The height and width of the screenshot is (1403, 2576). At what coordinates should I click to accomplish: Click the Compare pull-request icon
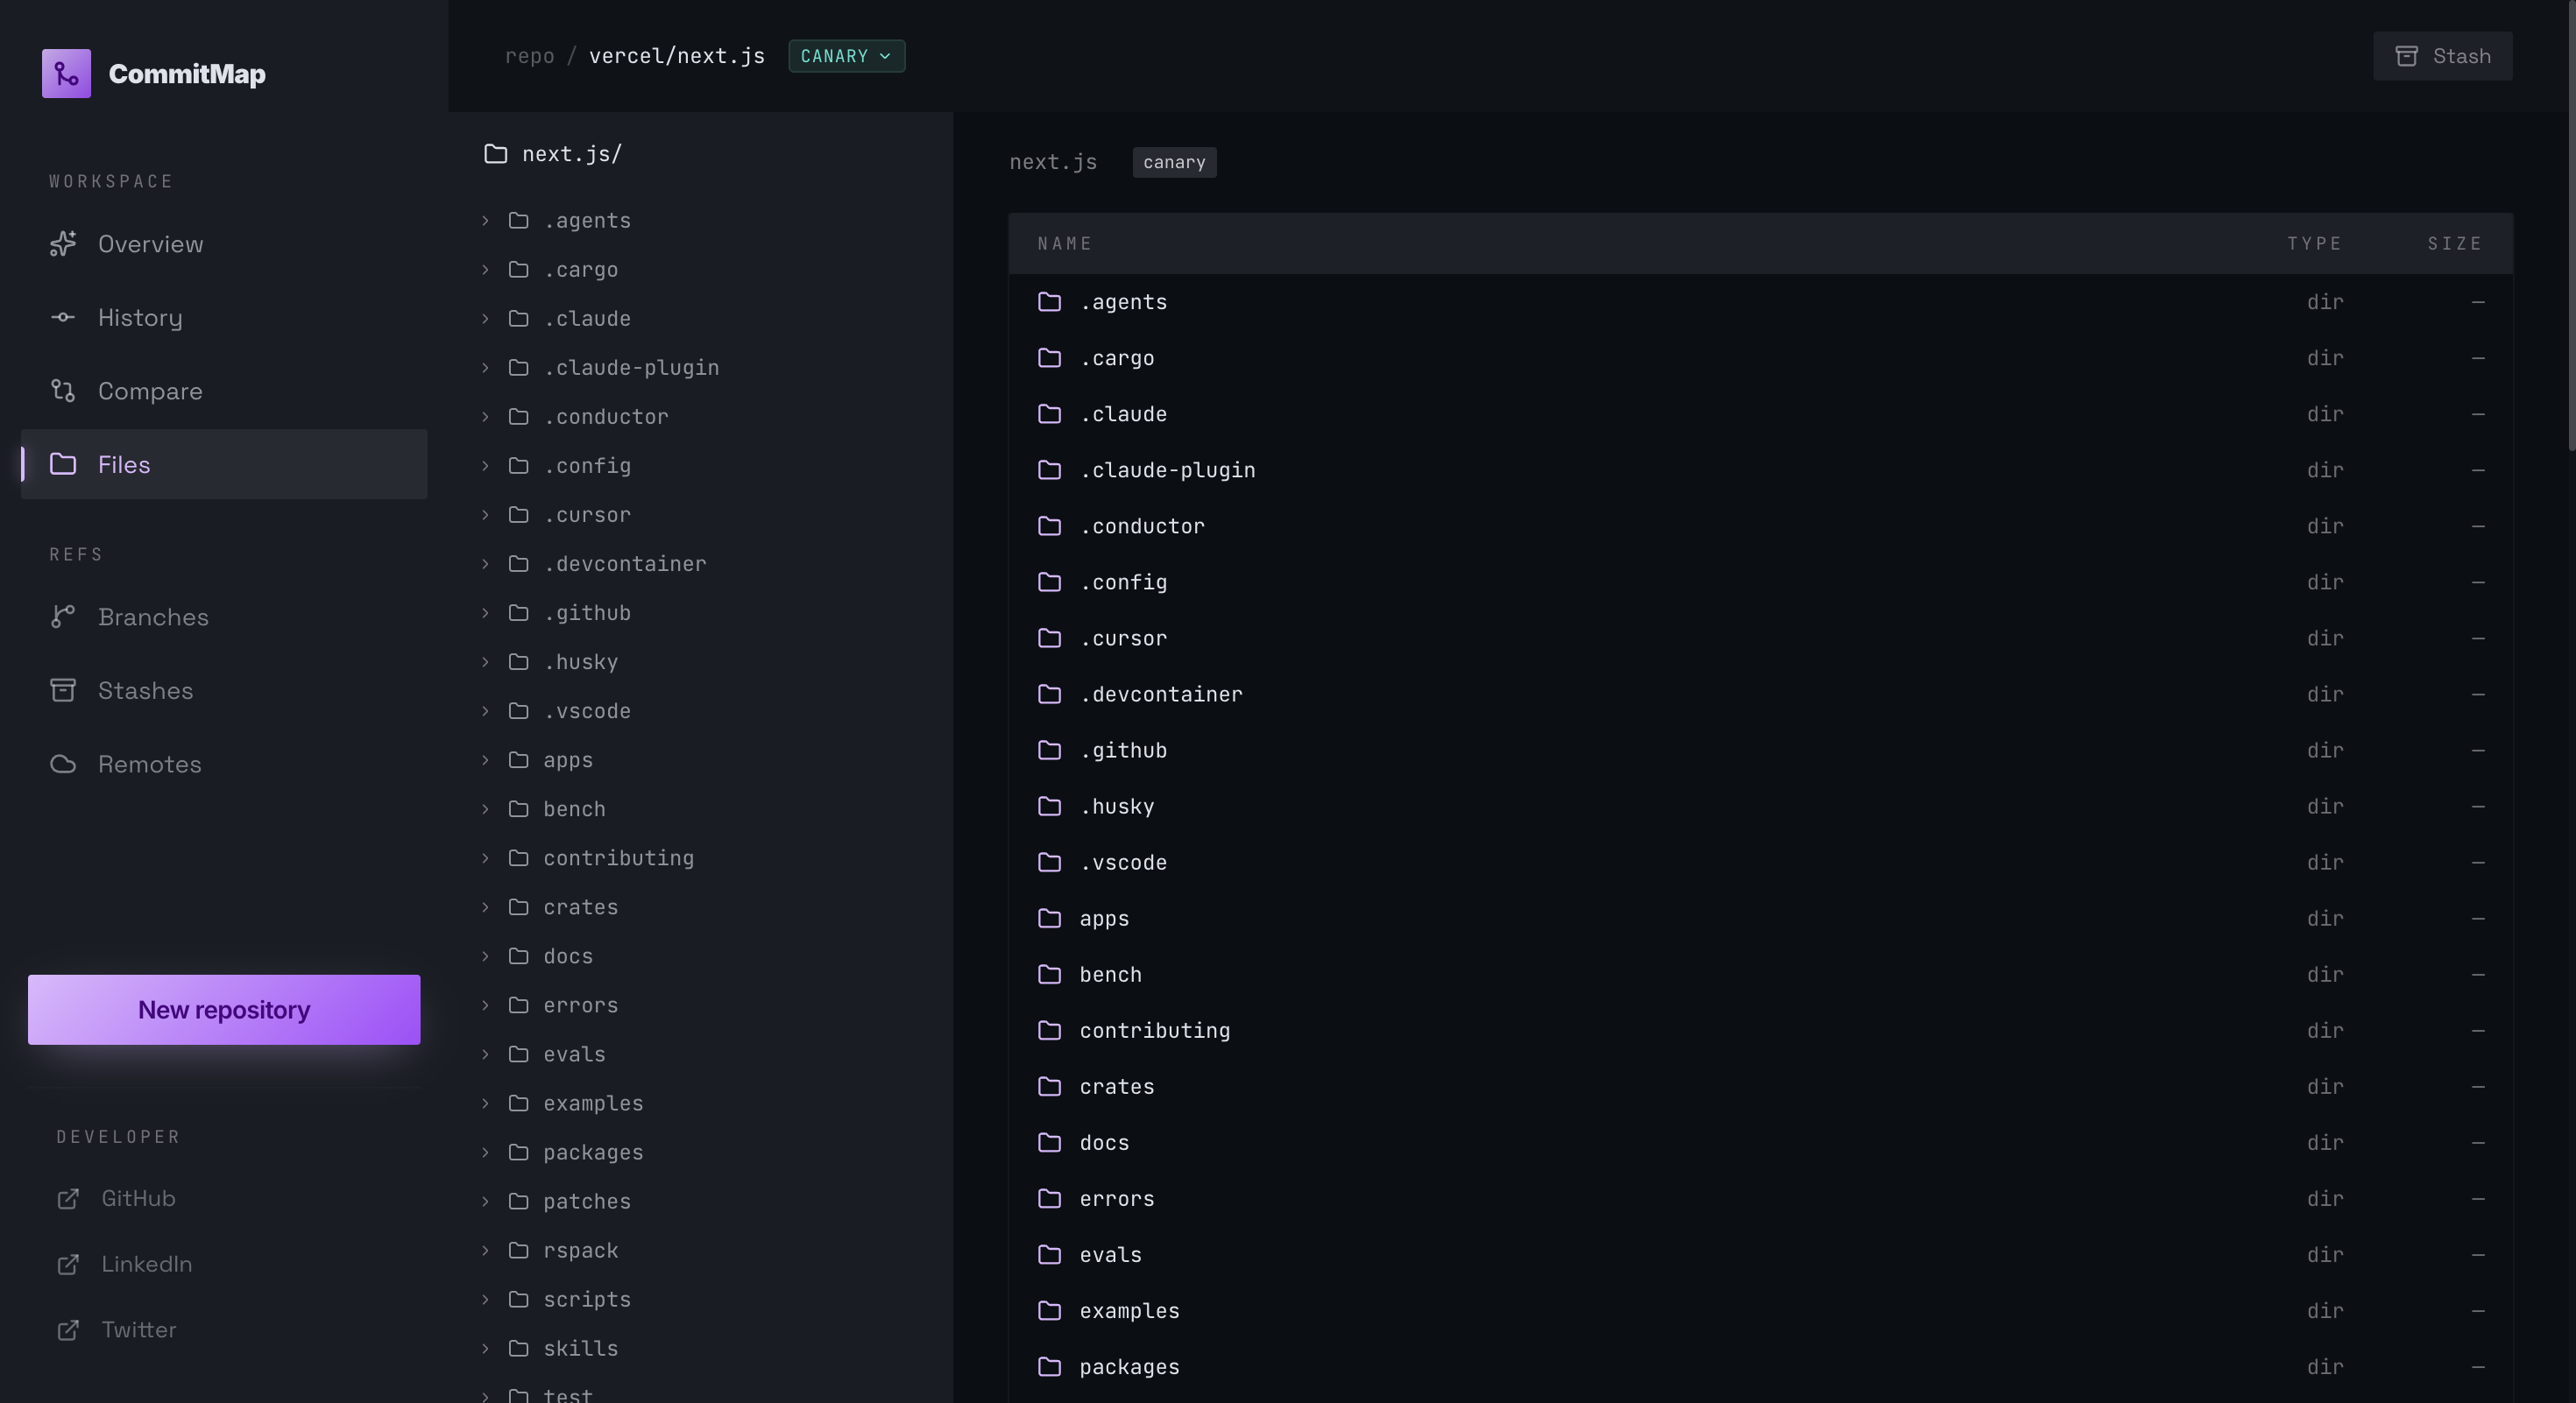click(x=63, y=391)
